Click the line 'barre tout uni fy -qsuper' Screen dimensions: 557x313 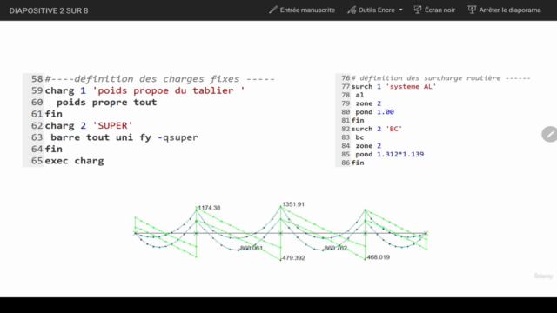[x=124, y=137]
